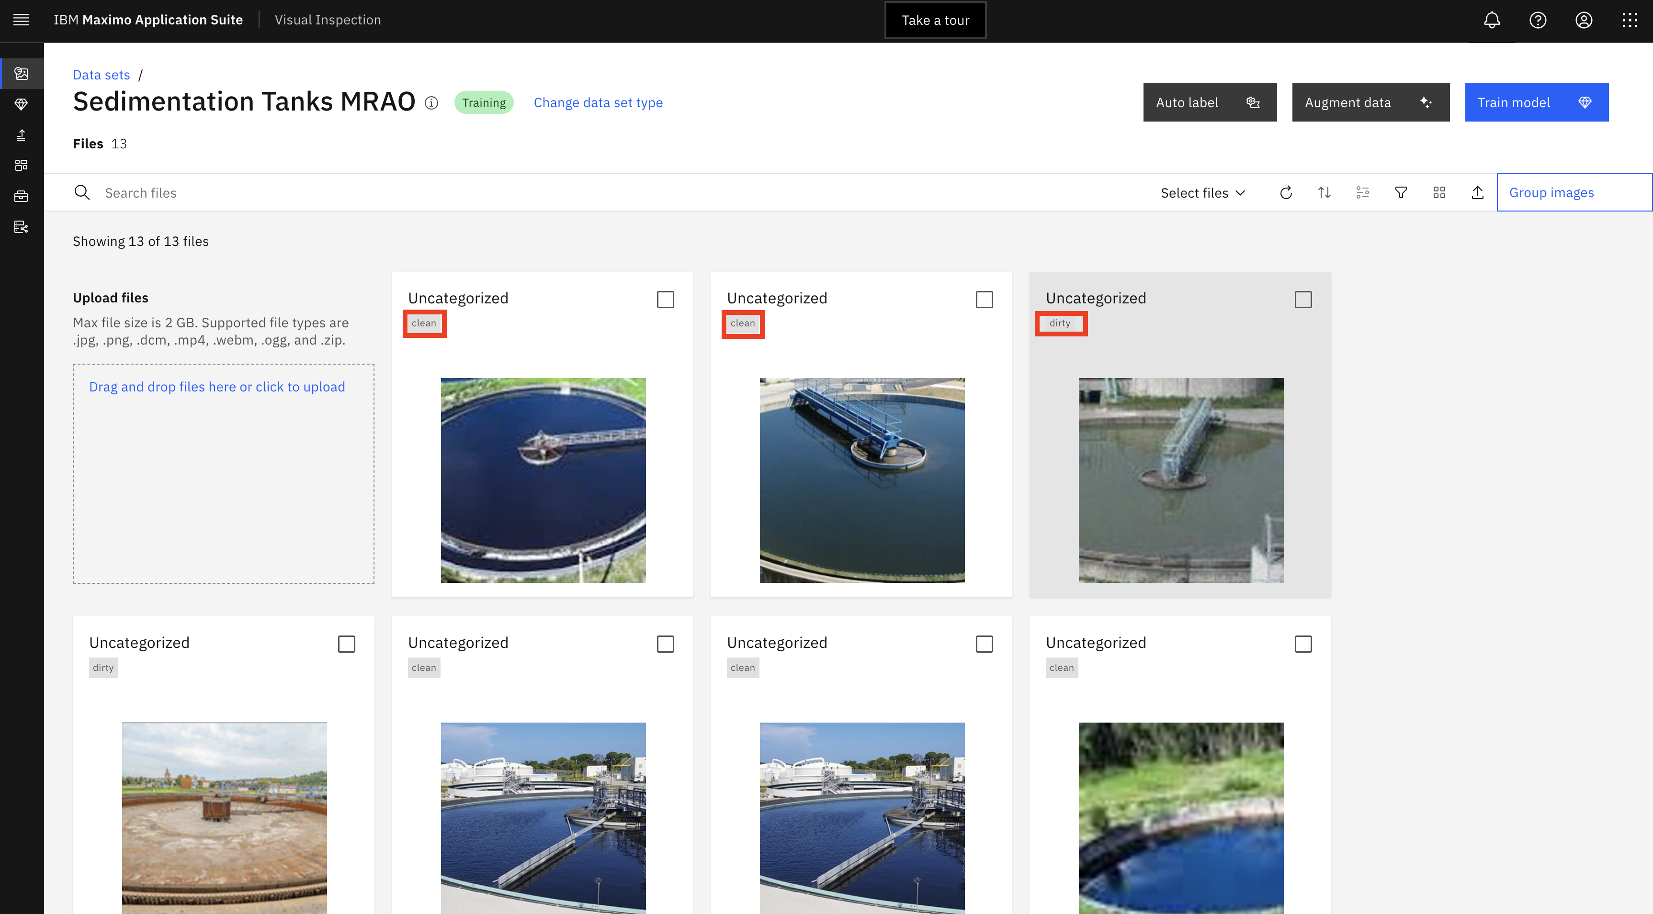1653x914 pixels.
Task: Select the dirty tank image checkbox in top row
Action: point(1302,300)
